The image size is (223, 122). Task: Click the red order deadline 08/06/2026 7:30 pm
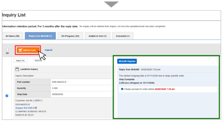pos(165,89)
